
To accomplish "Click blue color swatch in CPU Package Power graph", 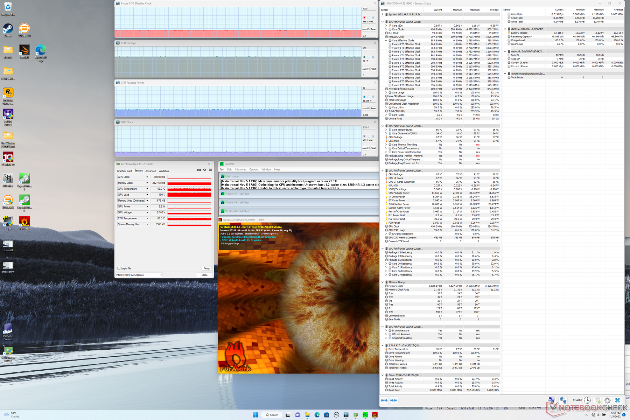I will 364,97.
